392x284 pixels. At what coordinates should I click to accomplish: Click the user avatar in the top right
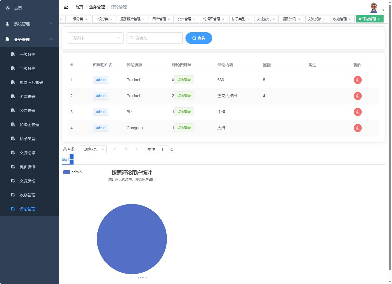tap(373, 7)
